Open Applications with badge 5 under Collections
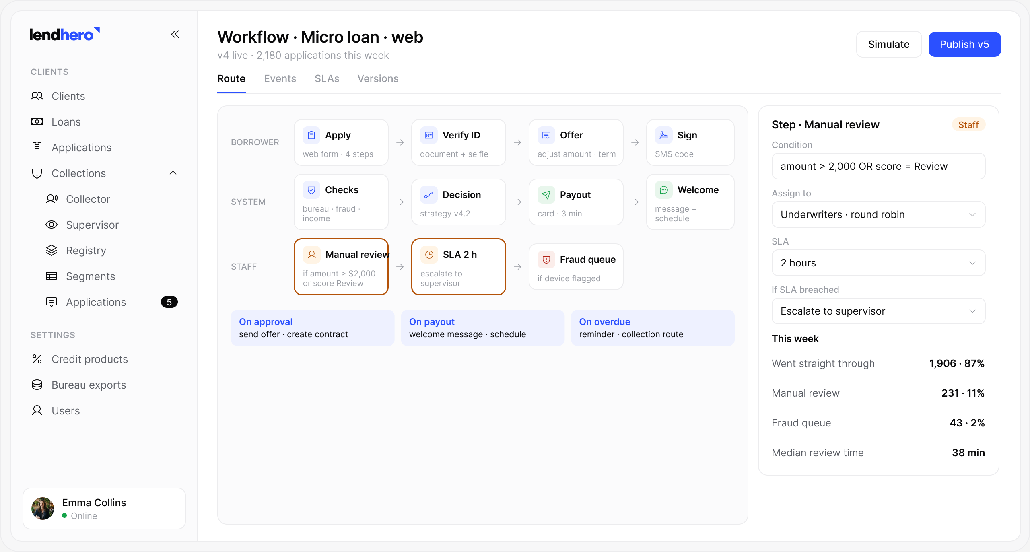Image resolution: width=1030 pixels, height=552 pixels. pyautogui.click(x=105, y=302)
